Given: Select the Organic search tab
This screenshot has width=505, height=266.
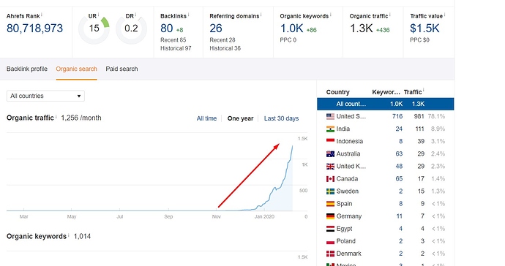Looking at the screenshot, I should coord(76,69).
